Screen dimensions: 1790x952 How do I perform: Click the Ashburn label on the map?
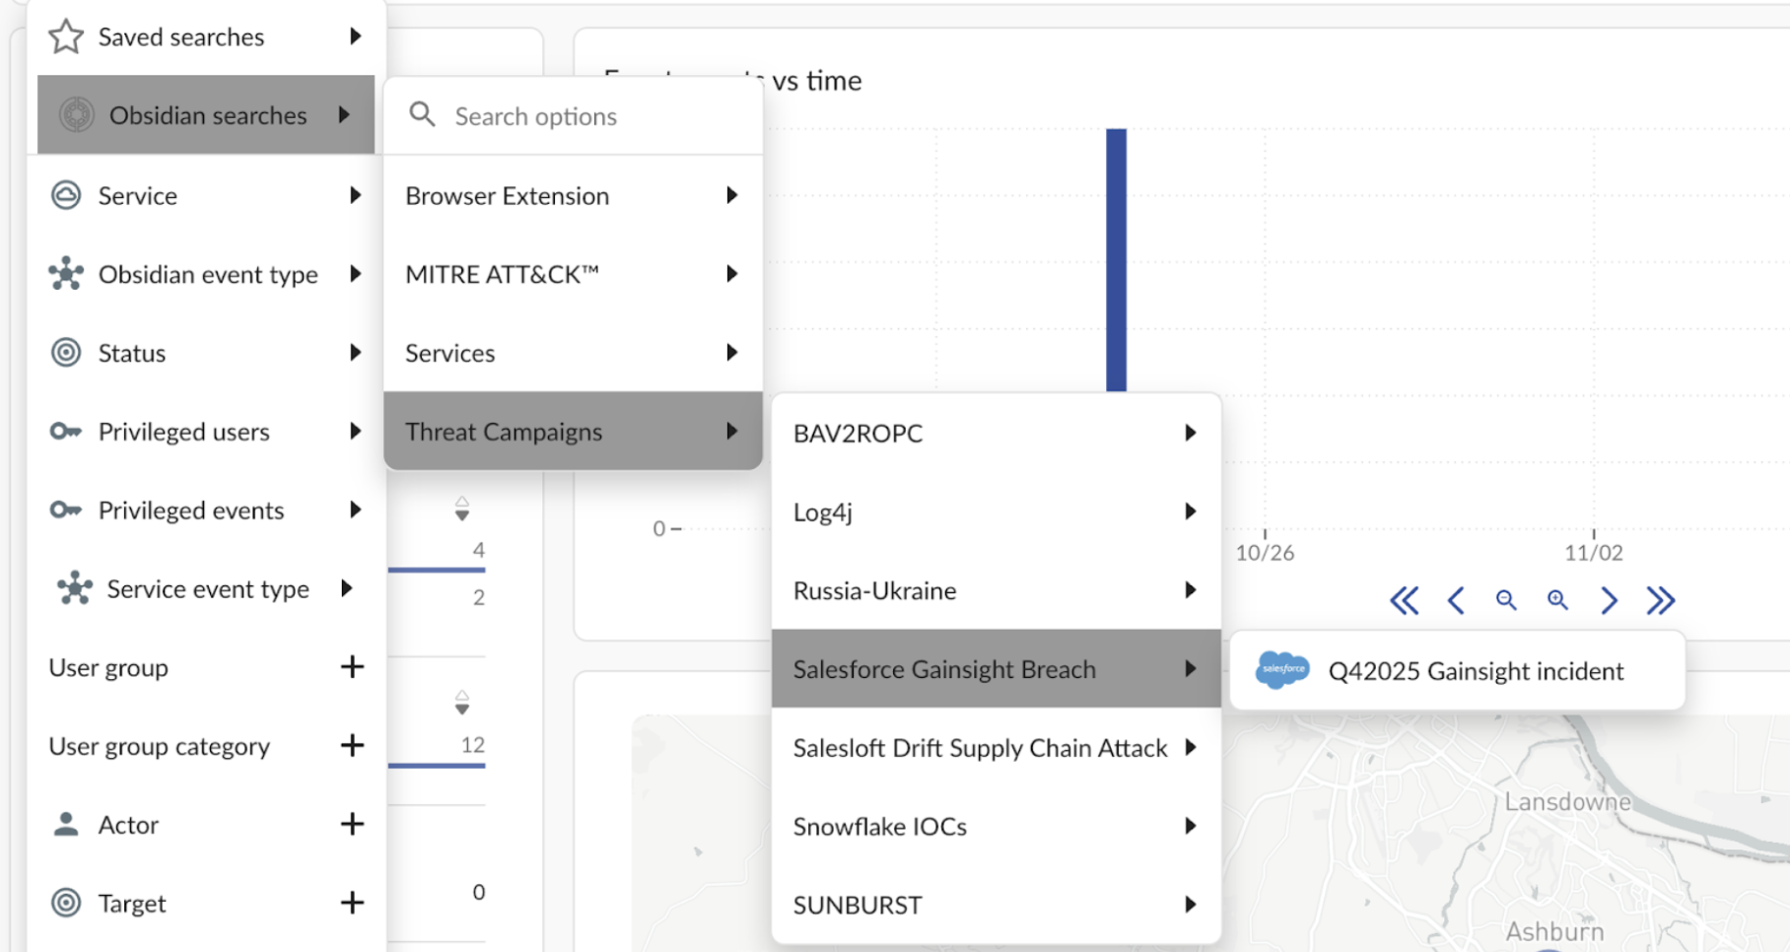1554,930
